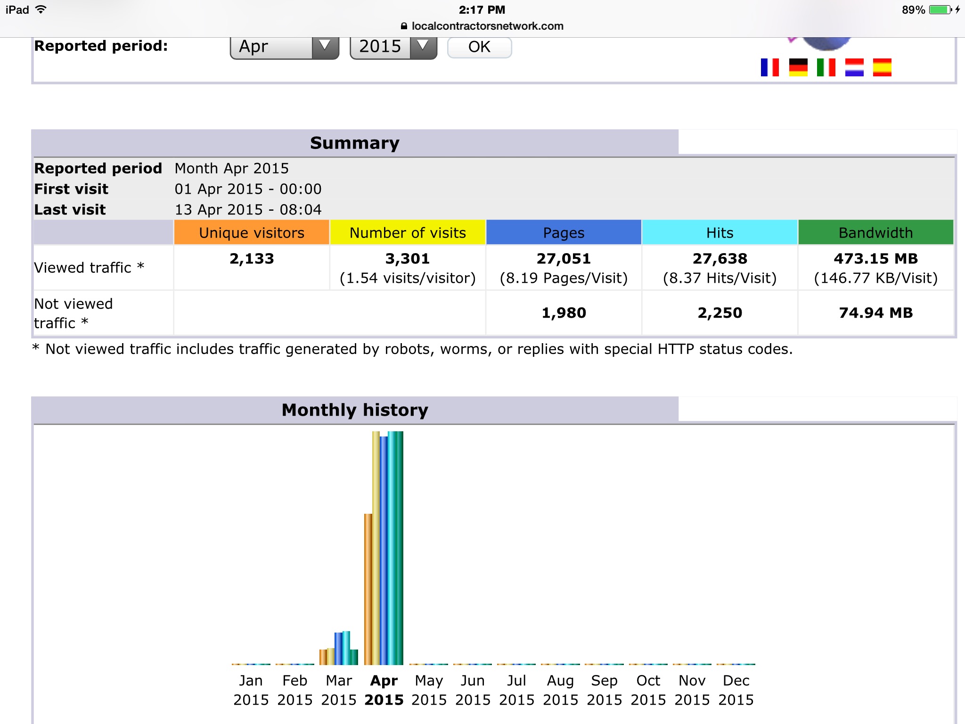Tap the battery icon in status bar
965x724 pixels.
940,10
